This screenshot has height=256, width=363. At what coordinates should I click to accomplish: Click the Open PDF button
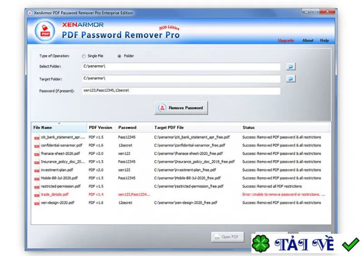(x=228, y=237)
